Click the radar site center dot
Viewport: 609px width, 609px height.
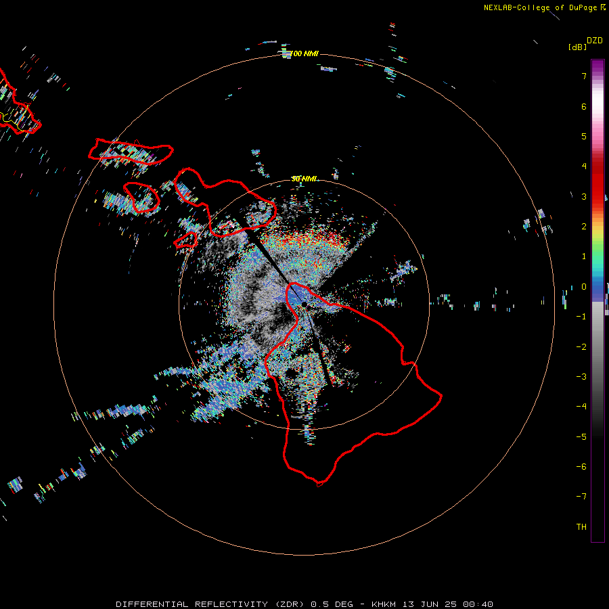tap(304, 304)
